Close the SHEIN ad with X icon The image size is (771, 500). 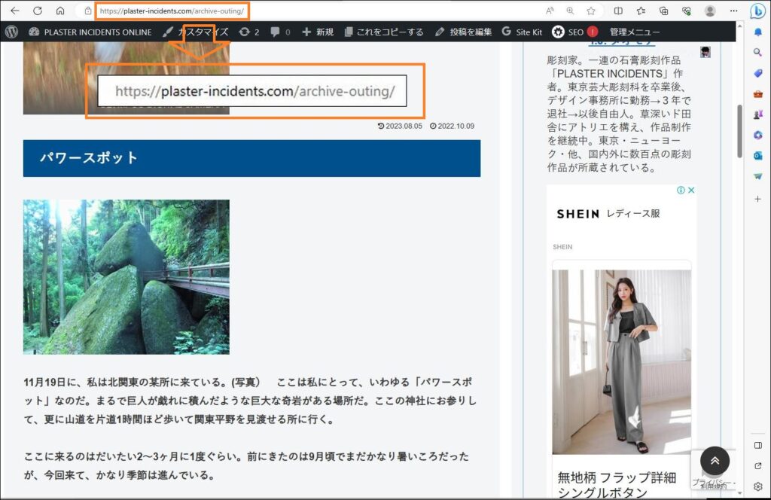click(x=691, y=191)
